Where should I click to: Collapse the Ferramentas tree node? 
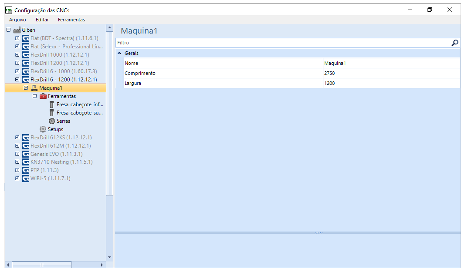pos(34,96)
